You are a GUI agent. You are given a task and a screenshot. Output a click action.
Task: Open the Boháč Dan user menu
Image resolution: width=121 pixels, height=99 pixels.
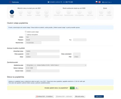(107, 2)
